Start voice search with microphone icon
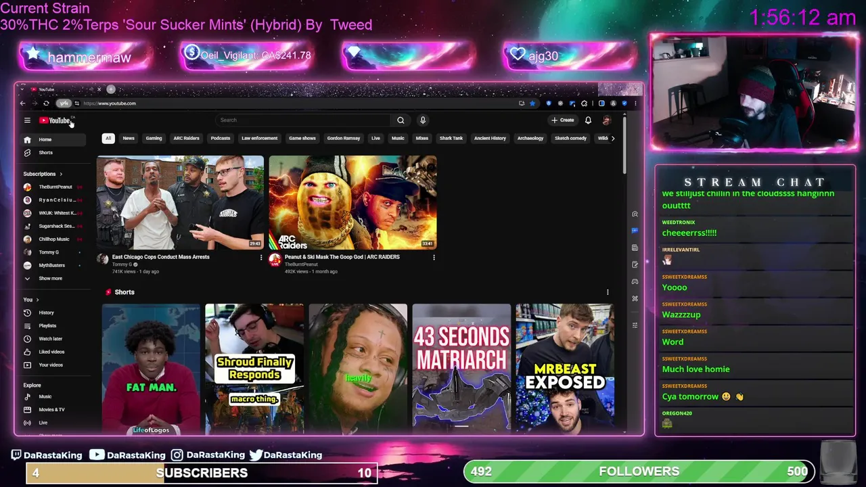The height and width of the screenshot is (487, 866). pyautogui.click(x=423, y=120)
